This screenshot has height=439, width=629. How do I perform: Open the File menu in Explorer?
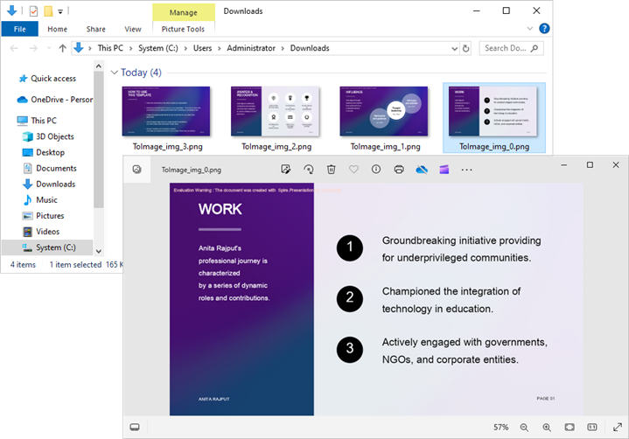tap(19, 29)
